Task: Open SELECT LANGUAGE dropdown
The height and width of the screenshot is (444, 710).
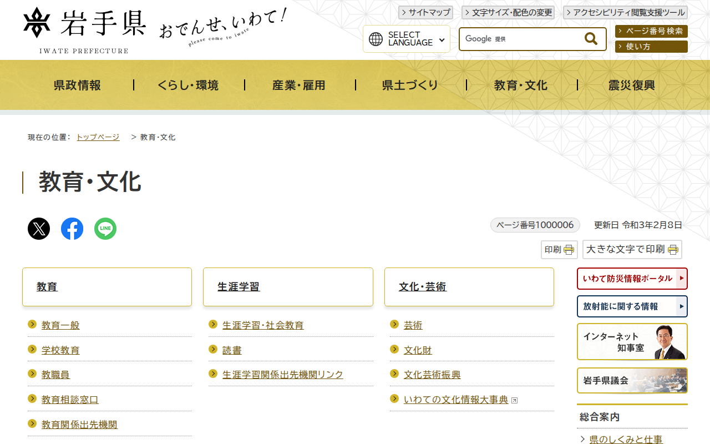Action: tap(407, 39)
